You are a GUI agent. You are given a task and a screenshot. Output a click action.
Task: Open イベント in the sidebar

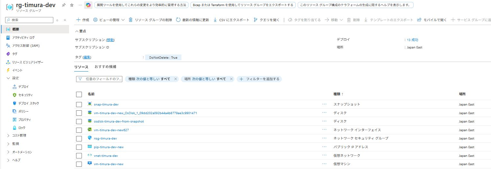(17, 70)
